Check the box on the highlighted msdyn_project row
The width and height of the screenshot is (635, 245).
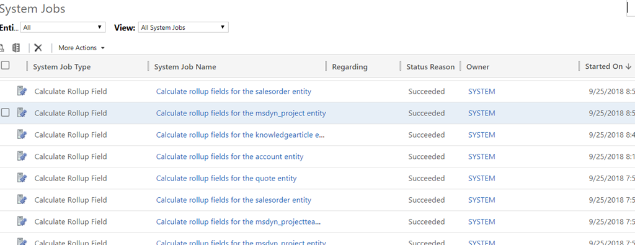click(5, 113)
